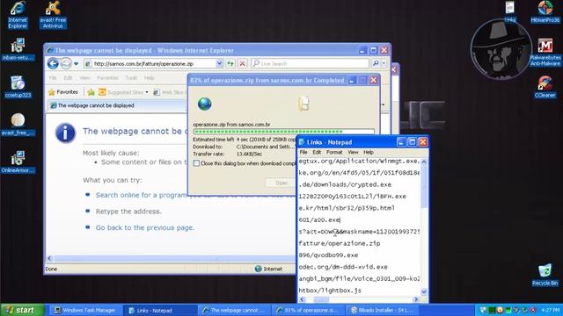The width and height of the screenshot is (563, 316).
Task: Click Refresh icon beside address bar
Action: [230, 63]
